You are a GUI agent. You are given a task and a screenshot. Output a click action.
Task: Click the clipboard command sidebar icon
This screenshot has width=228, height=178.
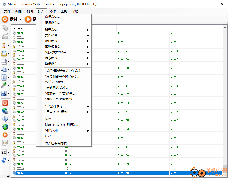4,69
